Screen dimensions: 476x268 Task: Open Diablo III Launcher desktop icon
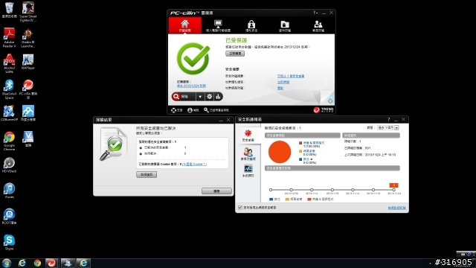pos(28,38)
